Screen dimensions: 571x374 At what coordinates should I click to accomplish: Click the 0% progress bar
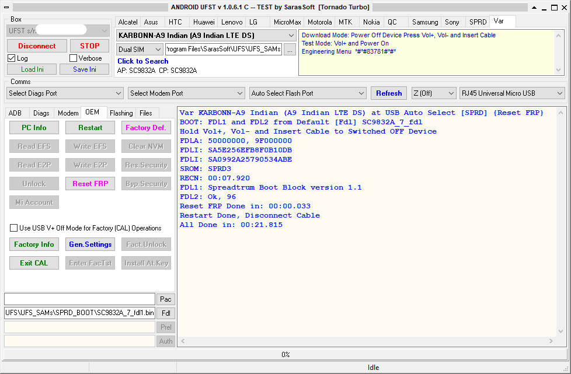[285, 354]
